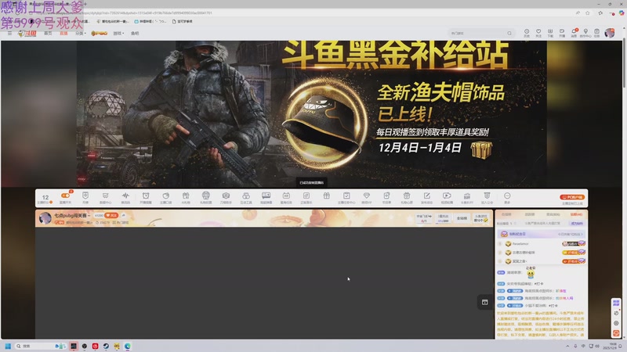Image resolution: width=627 pixels, height=352 pixels.
Task: Click the history clock icon in the floating sidebar
Action: point(616,314)
